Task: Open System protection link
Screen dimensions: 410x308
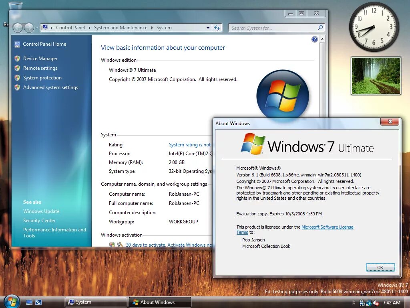Action: coord(42,78)
